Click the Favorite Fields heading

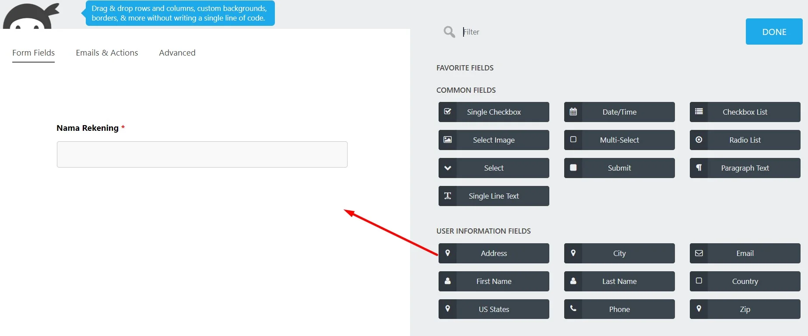(x=465, y=68)
